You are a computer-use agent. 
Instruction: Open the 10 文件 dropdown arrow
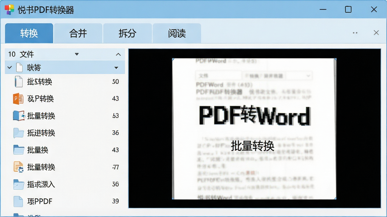pyautogui.click(x=77, y=54)
